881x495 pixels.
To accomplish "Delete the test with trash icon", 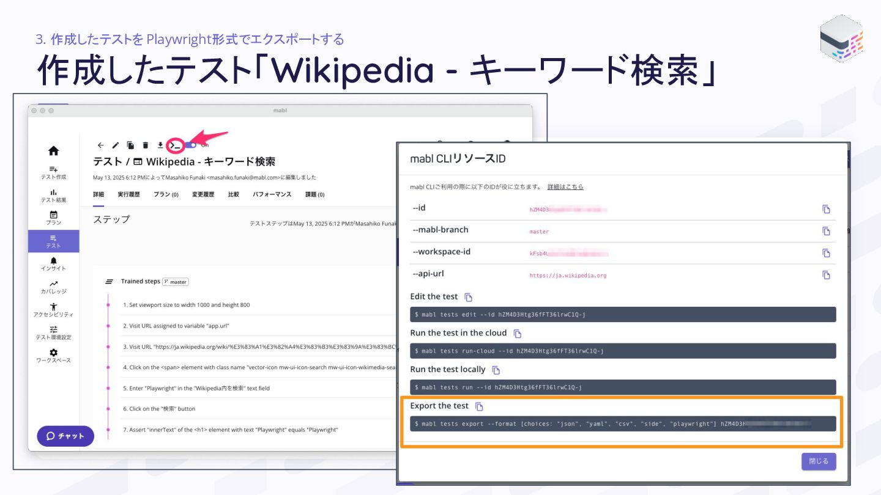I will (146, 145).
